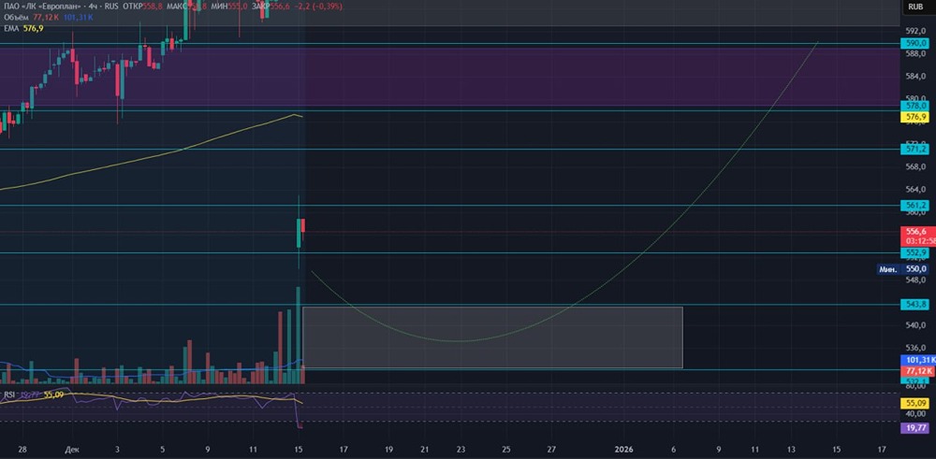
Task: Select the green curved forecast line
Action: pyautogui.click(x=460, y=341)
